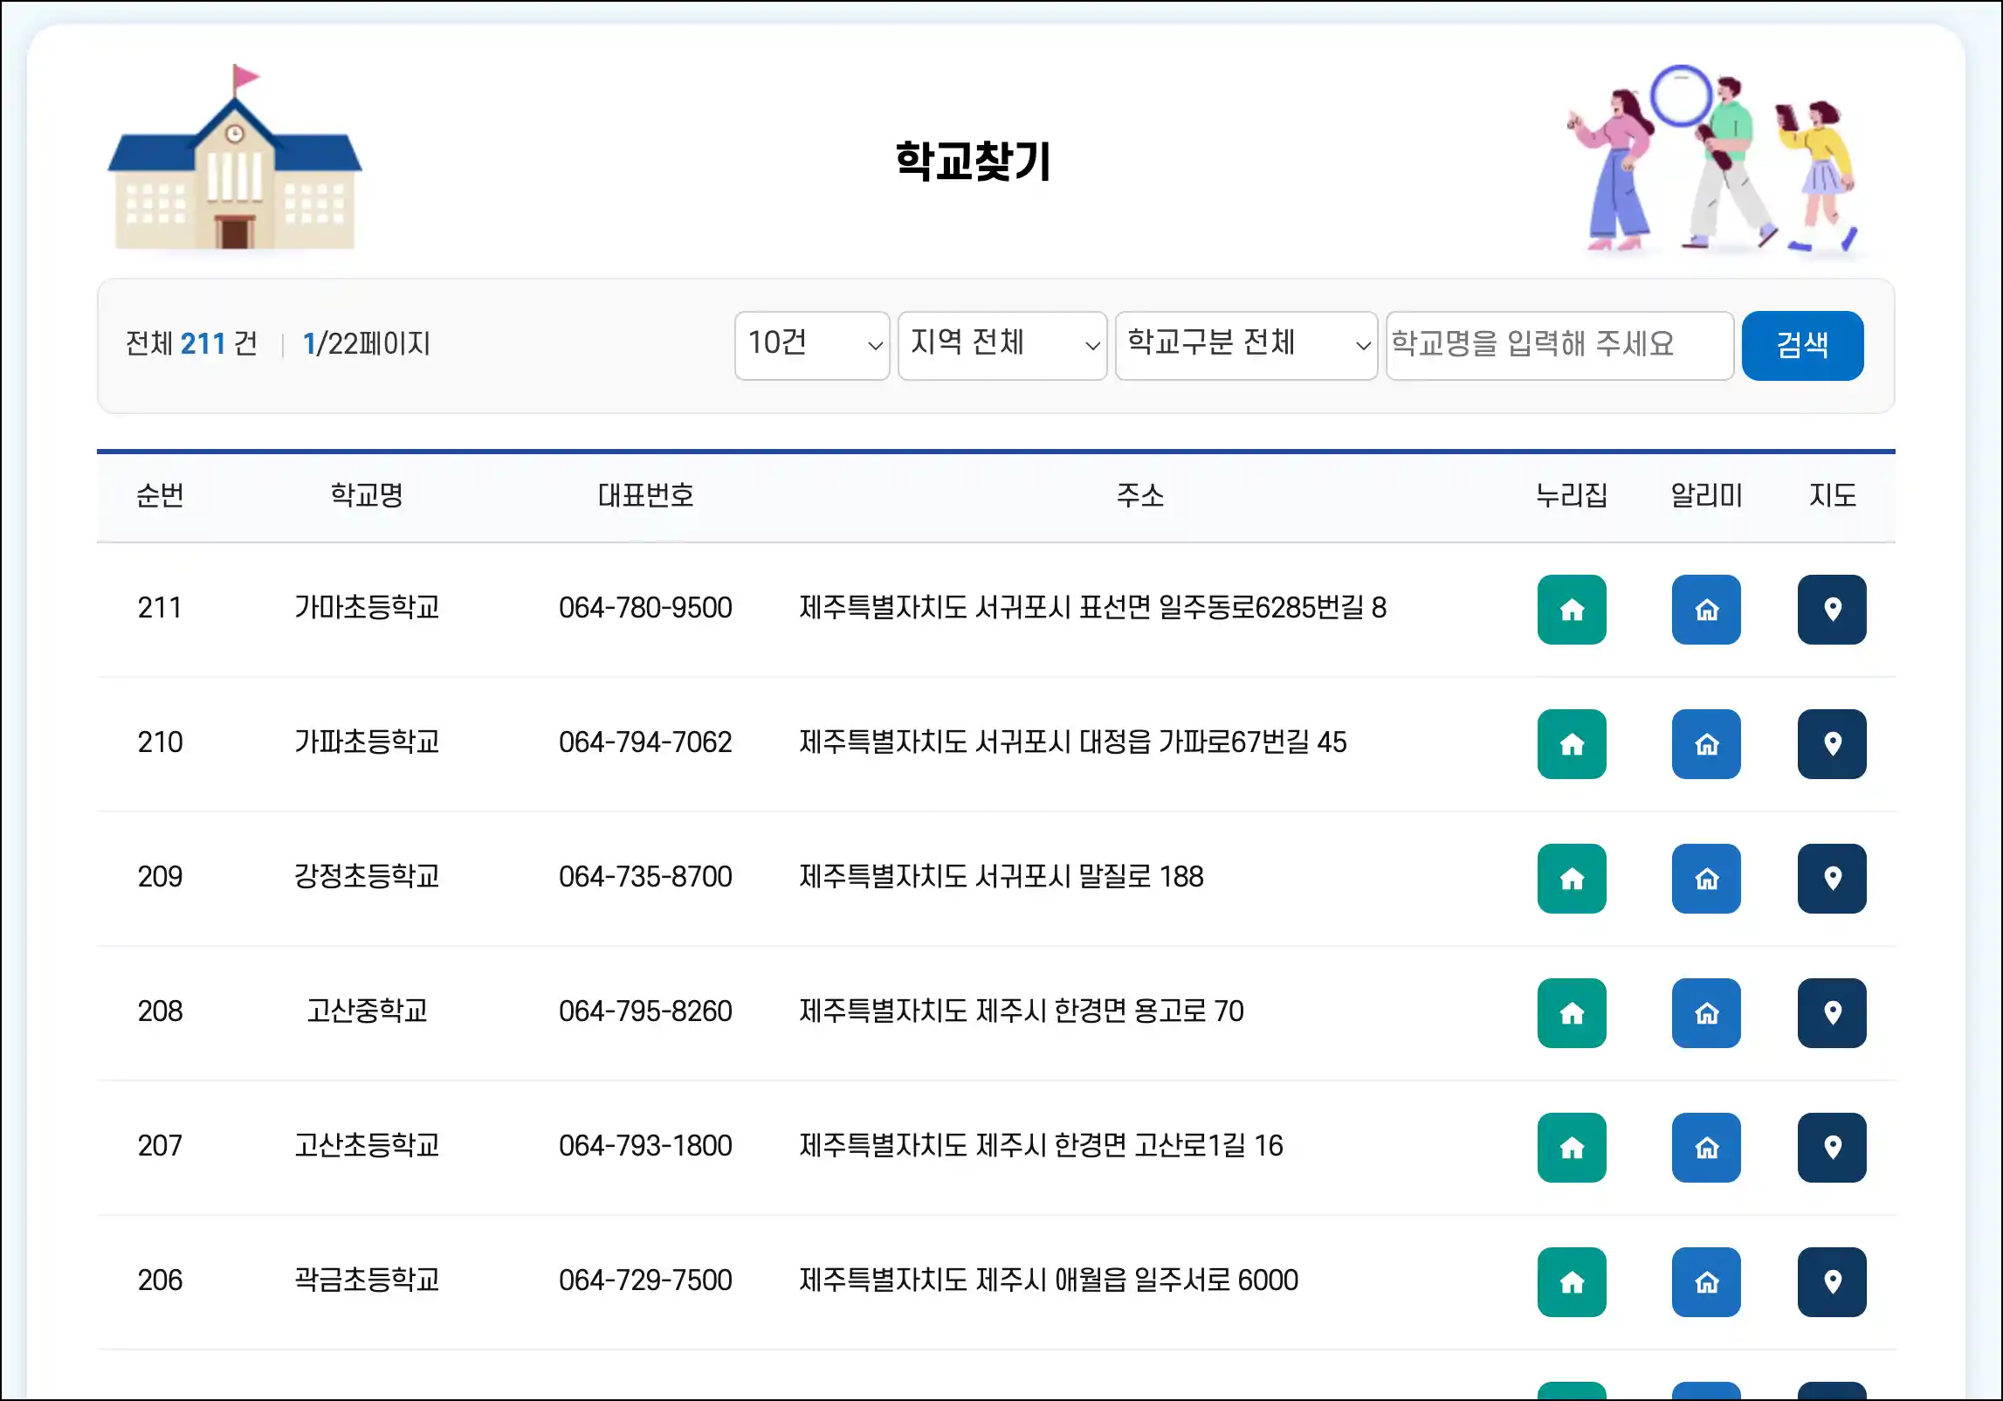This screenshot has width=2003, height=1401.
Task: Click the 전체 211 건 count text
Action: tap(191, 343)
